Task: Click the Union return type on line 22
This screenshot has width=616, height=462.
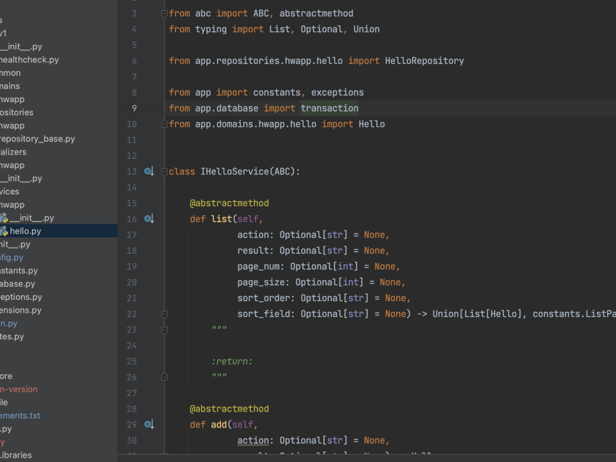Action: point(445,314)
